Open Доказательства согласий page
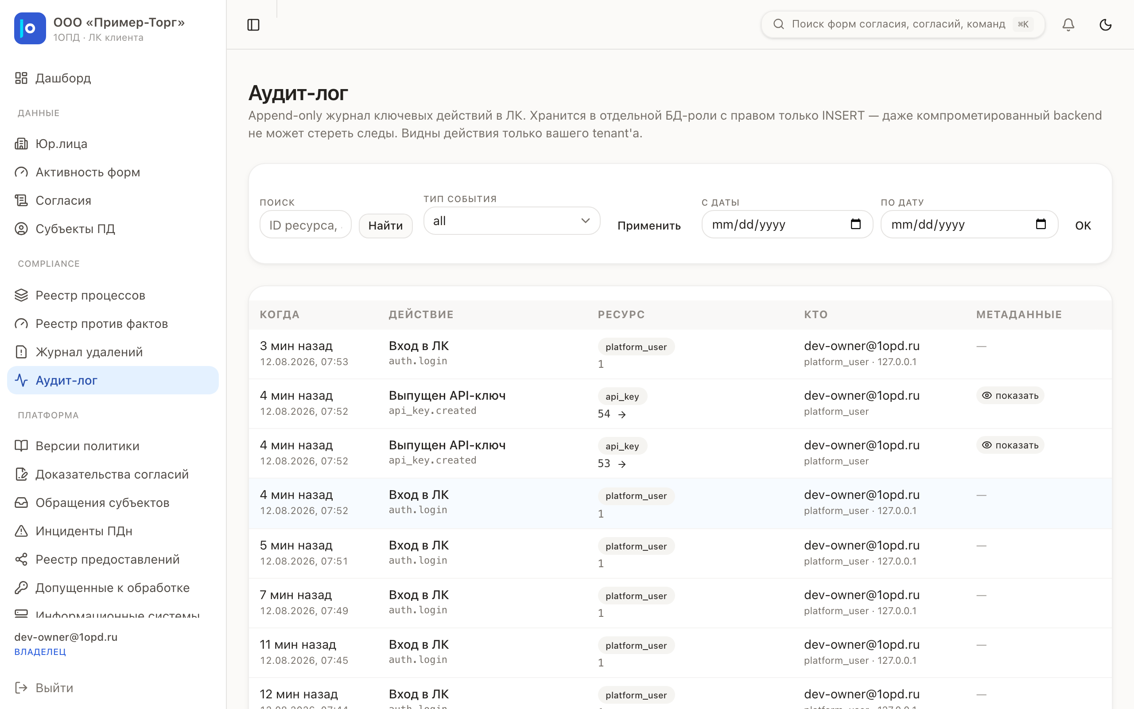 112,474
